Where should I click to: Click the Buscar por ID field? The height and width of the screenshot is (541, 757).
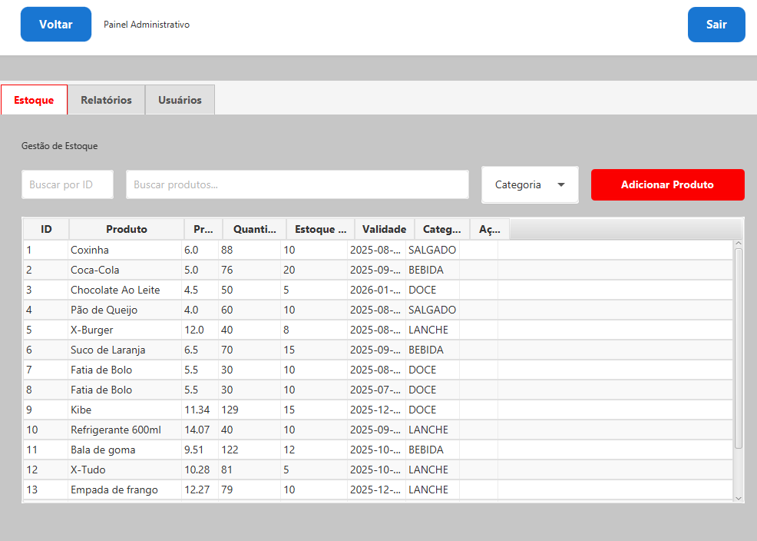point(67,184)
